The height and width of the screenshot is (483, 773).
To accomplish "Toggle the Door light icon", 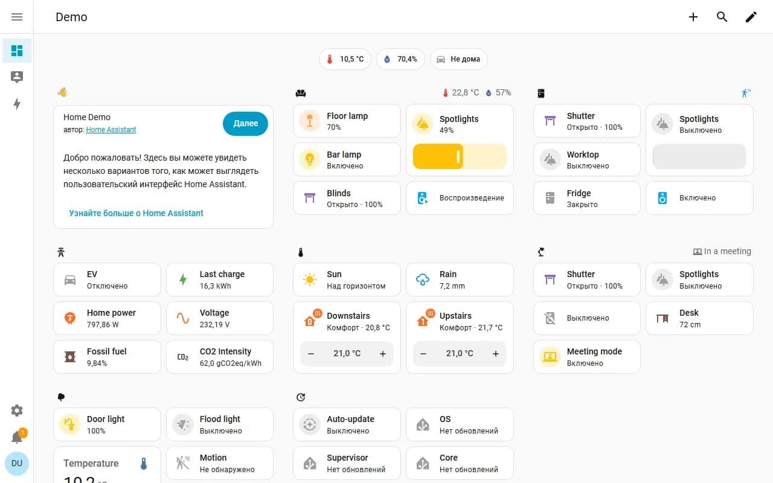I will 70,424.
